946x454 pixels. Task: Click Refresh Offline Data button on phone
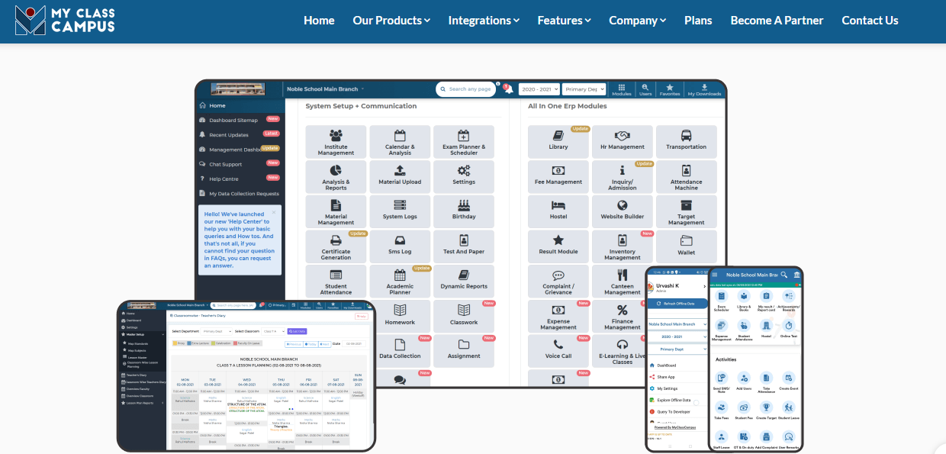[x=677, y=303]
